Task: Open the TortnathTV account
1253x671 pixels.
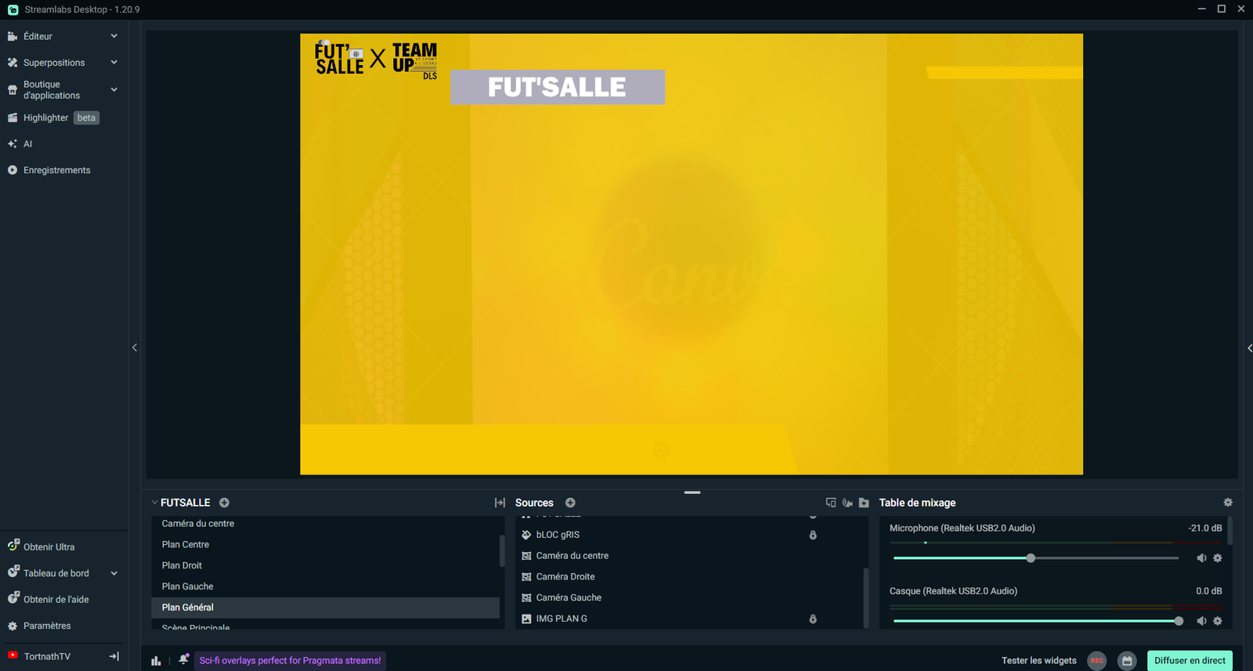Action: pos(47,656)
